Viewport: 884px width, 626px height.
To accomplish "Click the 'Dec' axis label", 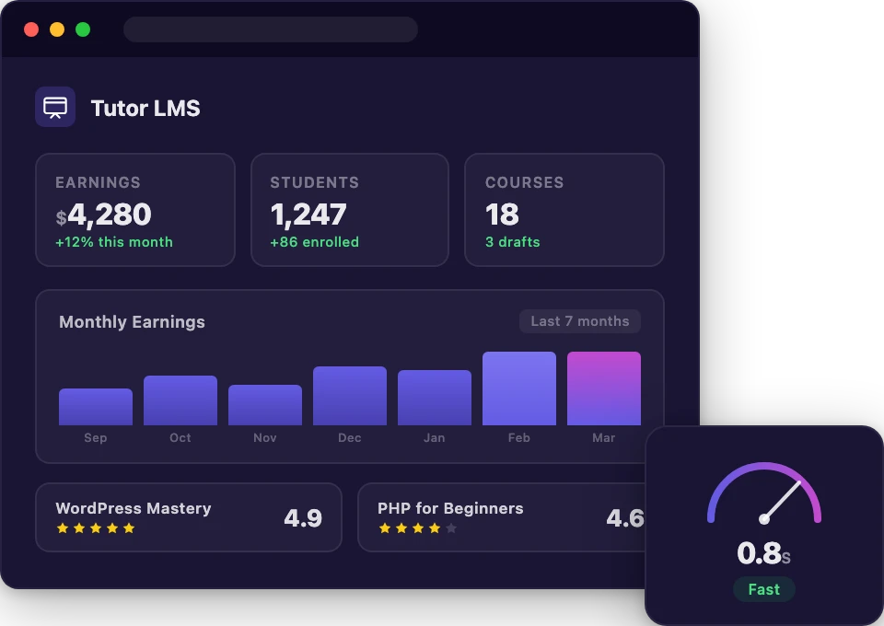I will point(350,438).
